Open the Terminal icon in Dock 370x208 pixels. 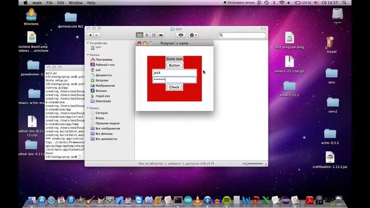coord(178,200)
